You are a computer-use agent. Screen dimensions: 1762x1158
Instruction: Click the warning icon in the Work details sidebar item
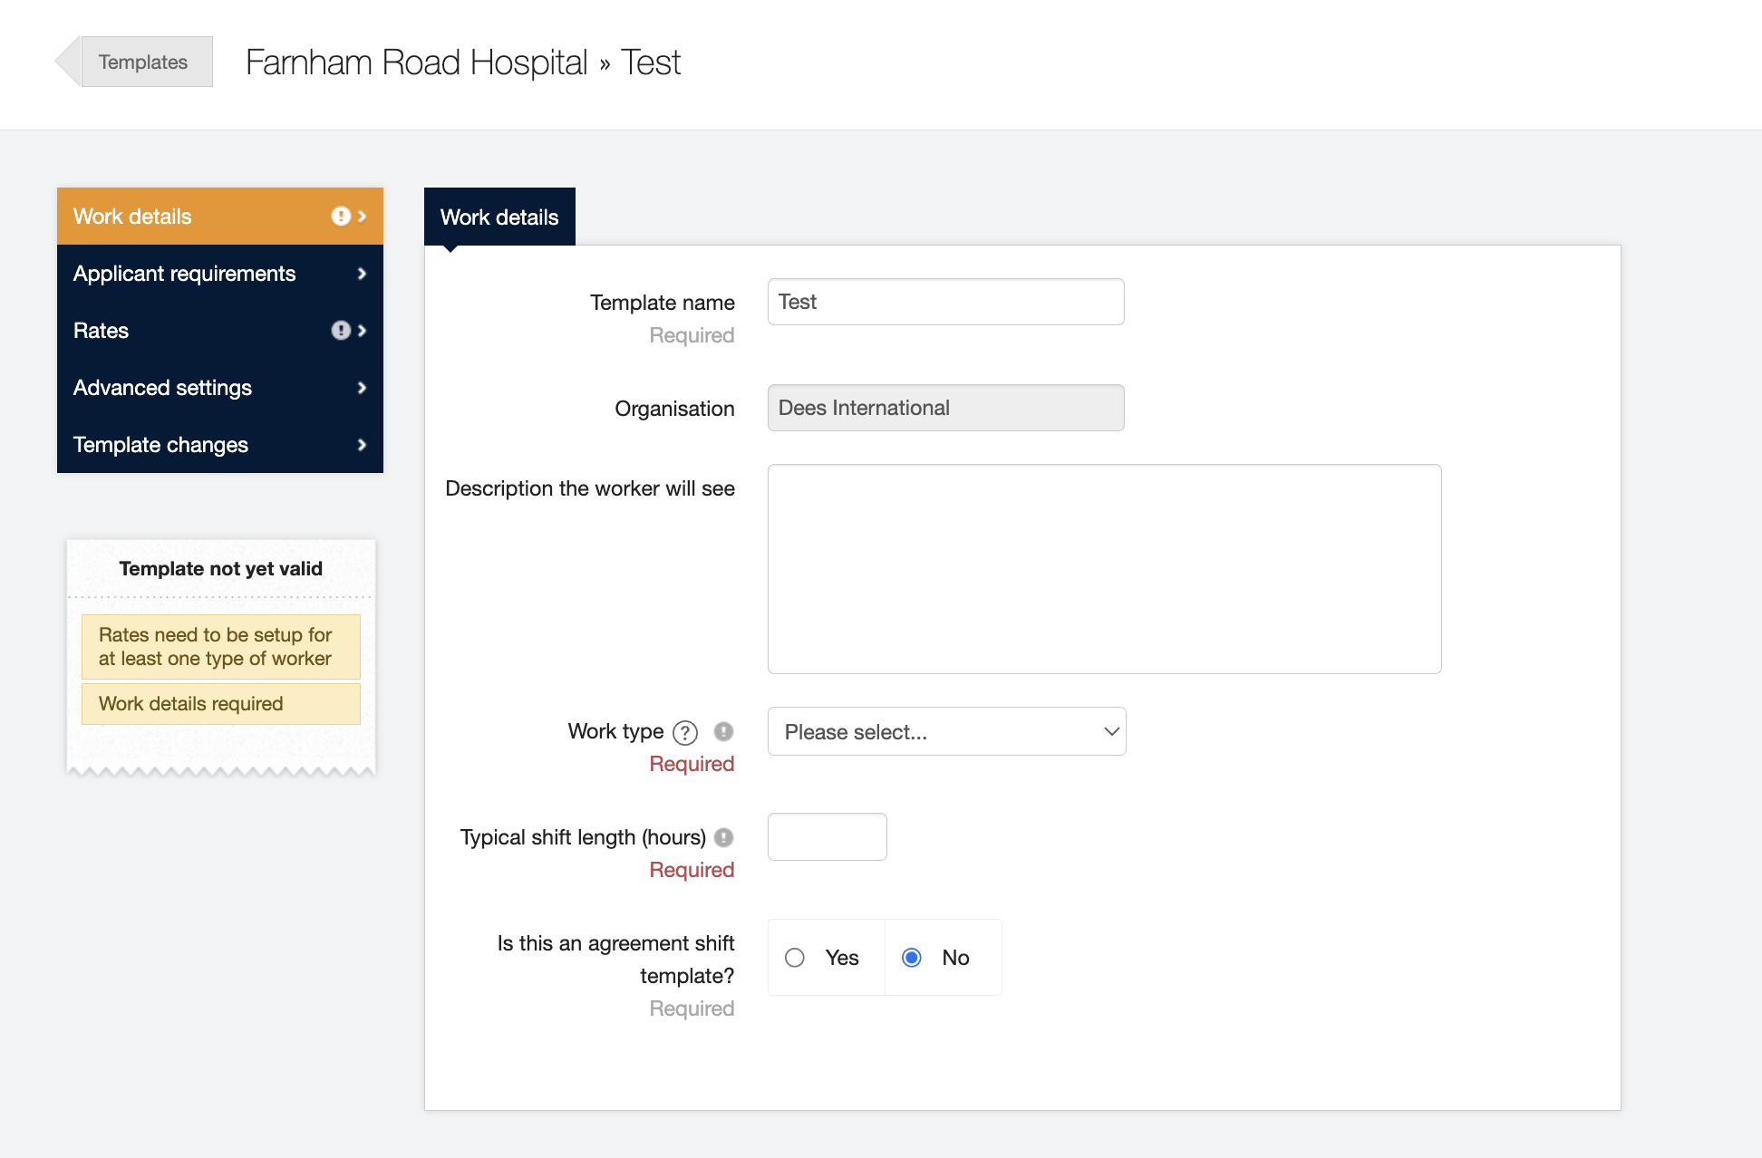pyautogui.click(x=341, y=216)
